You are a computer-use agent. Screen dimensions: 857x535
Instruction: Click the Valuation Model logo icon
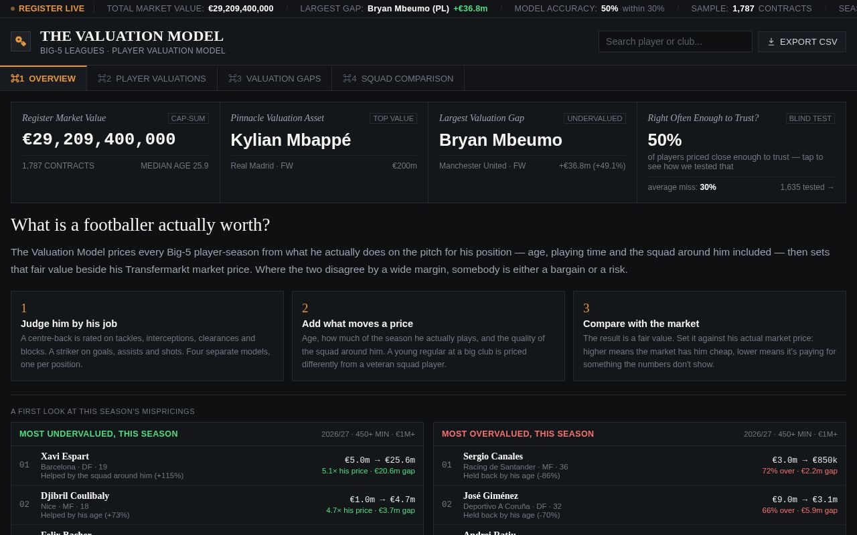21,41
